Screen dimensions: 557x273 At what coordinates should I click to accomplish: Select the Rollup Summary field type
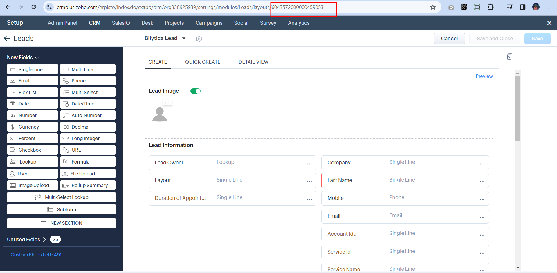coord(88,185)
